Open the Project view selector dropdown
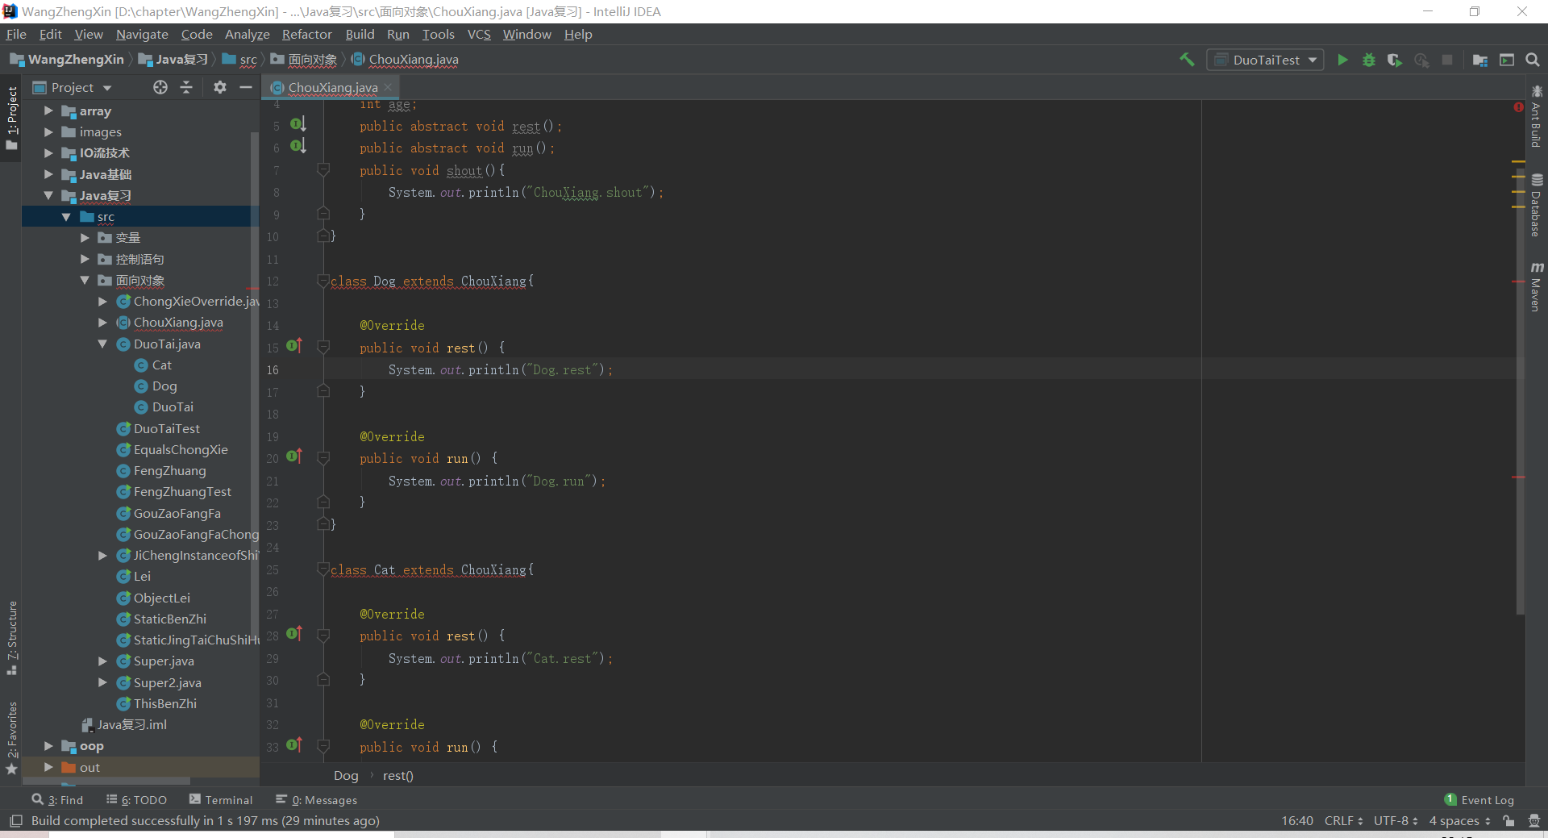Viewport: 1548px width, 838px height. pos(73,87)
